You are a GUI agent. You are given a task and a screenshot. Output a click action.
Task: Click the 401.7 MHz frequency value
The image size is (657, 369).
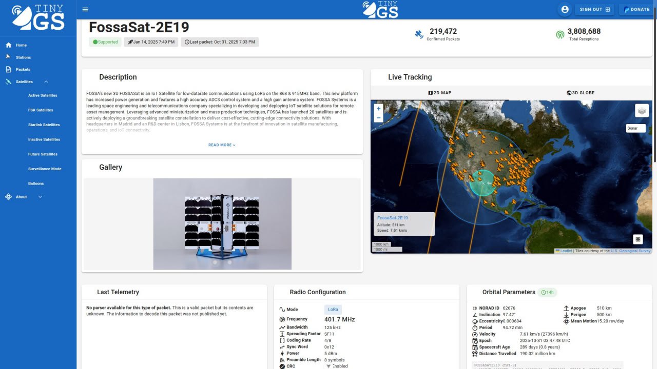(340, 319)
